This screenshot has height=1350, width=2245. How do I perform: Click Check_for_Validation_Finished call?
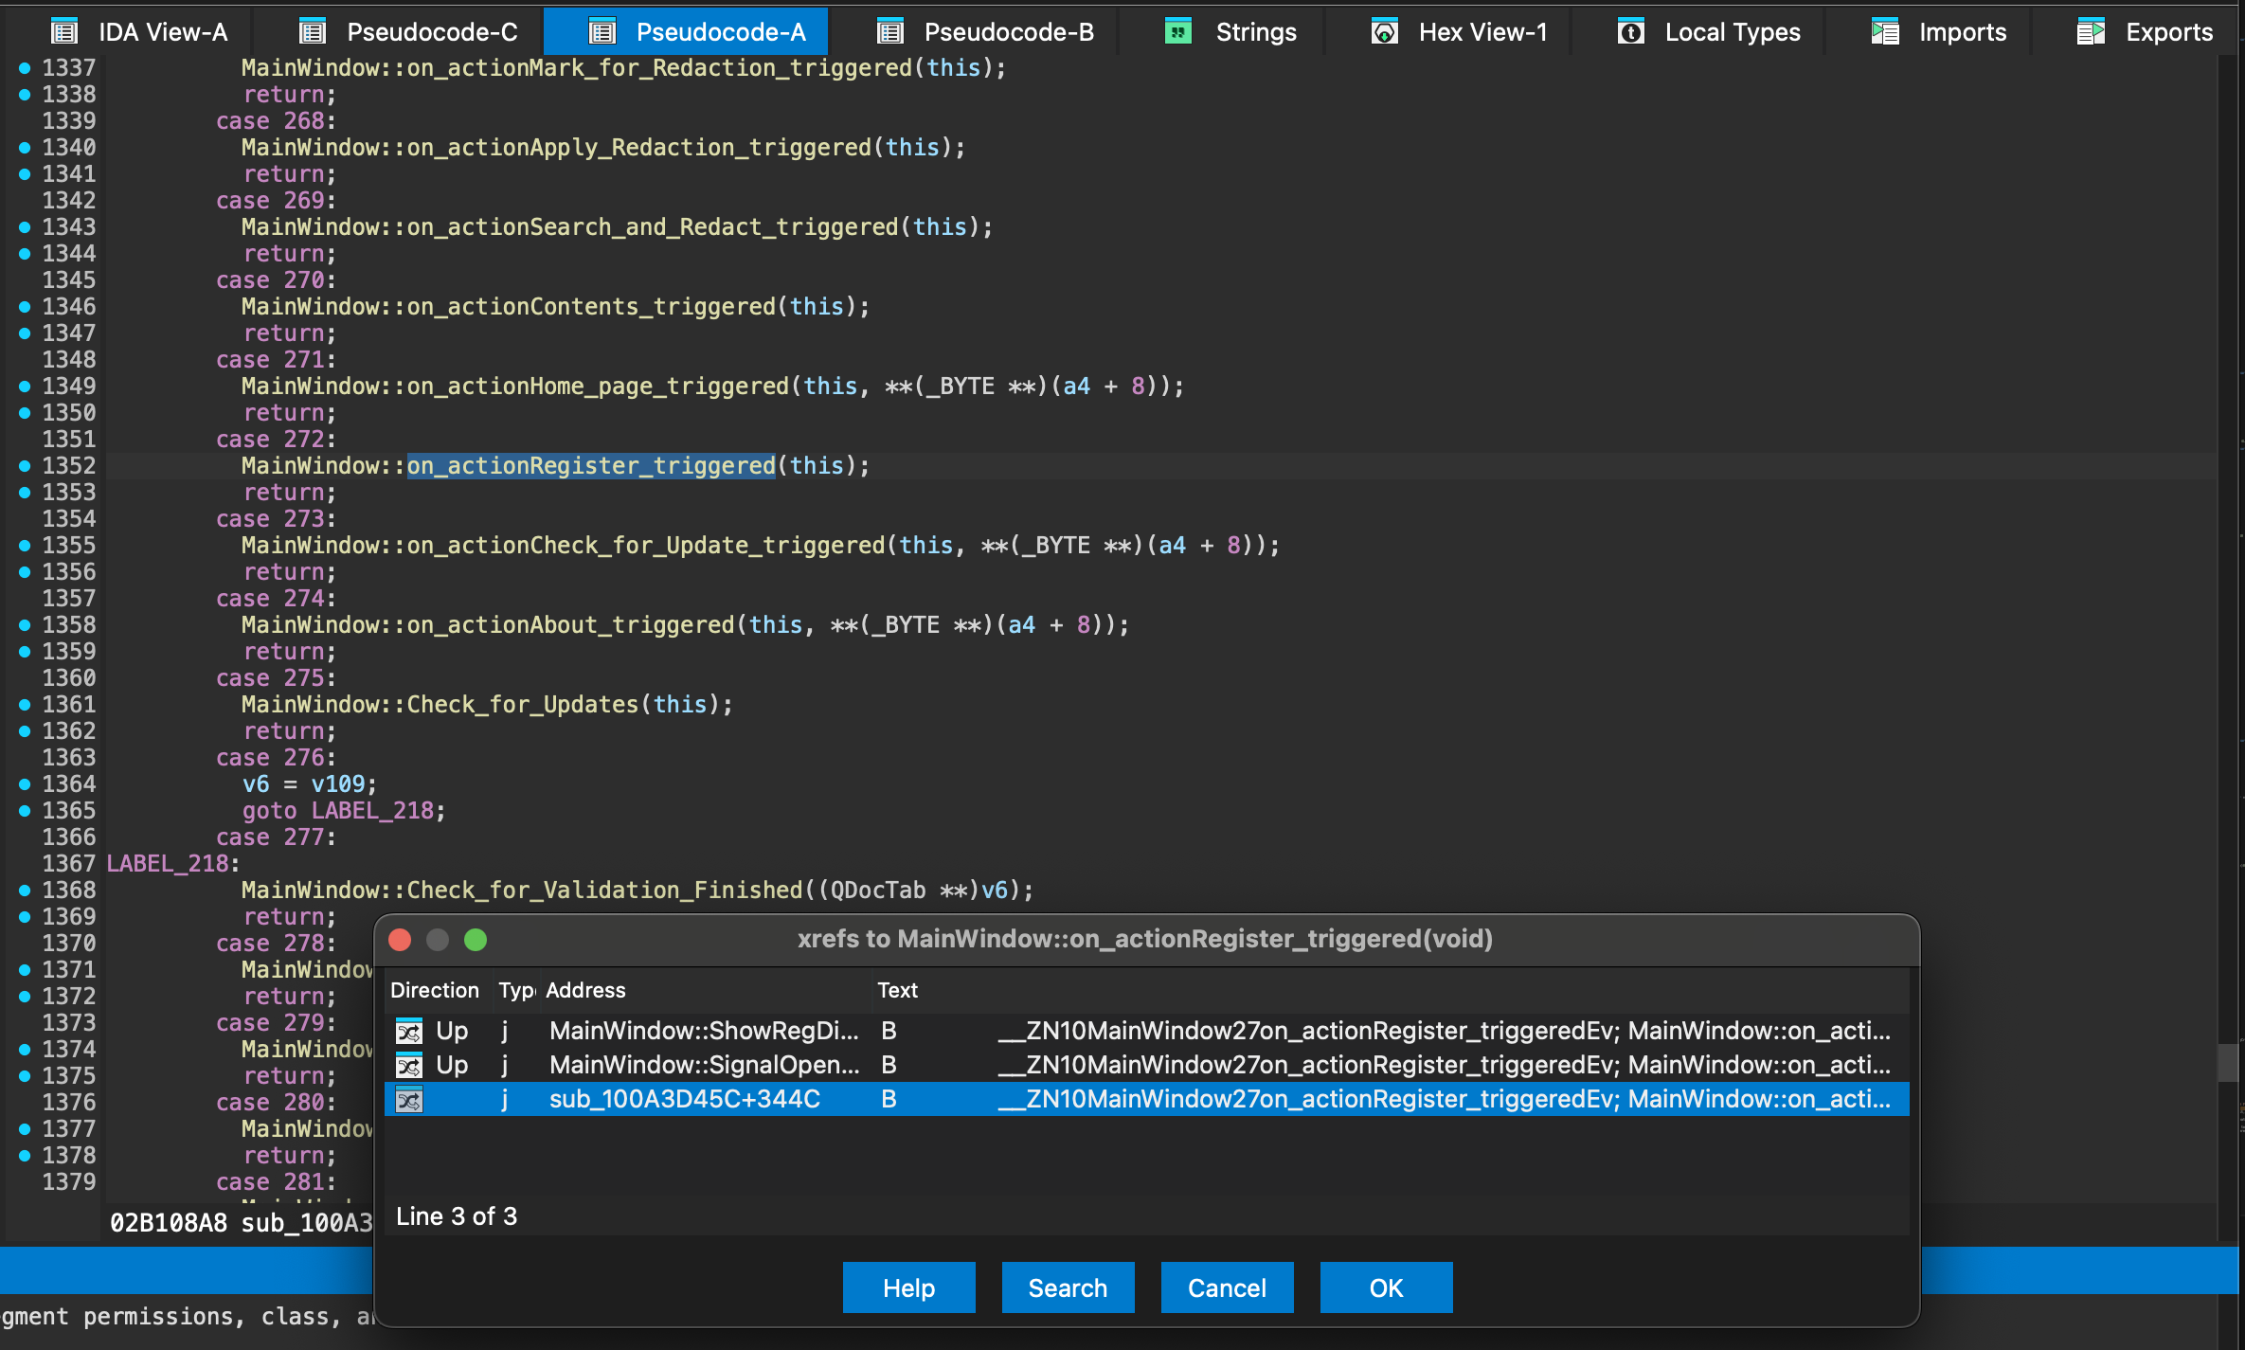pos(605,891)
